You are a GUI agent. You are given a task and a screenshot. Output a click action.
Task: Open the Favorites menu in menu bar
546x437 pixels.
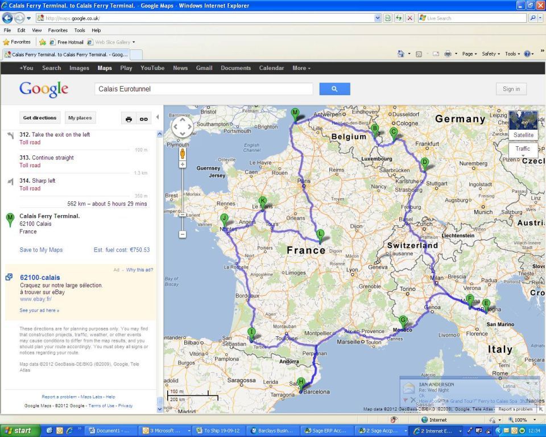click(x=58, y=30)
